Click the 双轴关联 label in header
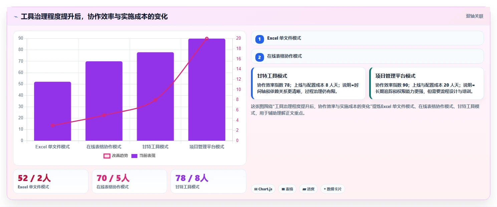The width and height of the screenshot is (497, 207). pyautogui.click(x=475, y=16)
